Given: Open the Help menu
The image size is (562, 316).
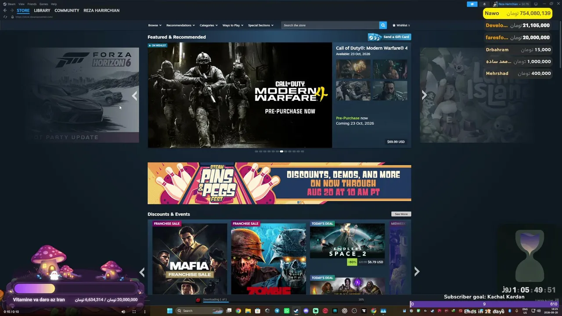Looking at the screenshot, I should tap(54, 4).
